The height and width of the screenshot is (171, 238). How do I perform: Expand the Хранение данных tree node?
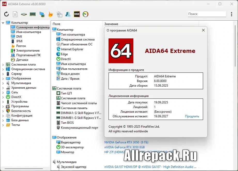coord(3,88)
